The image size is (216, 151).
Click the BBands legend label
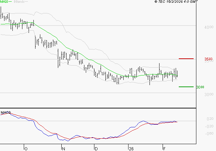coord(19,2)
